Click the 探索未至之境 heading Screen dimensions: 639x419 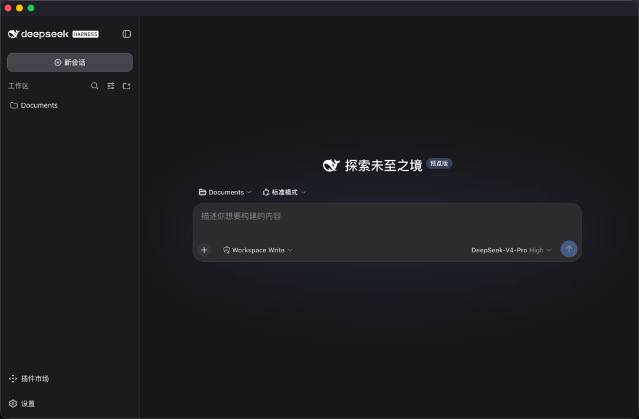coord(383,165)
